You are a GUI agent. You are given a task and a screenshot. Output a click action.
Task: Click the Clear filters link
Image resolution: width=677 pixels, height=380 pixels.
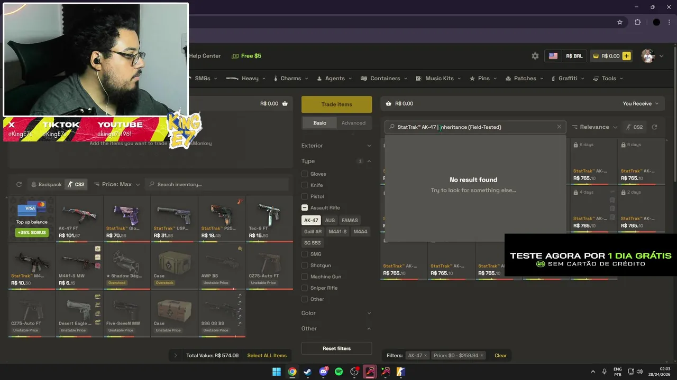pos(500,356)
